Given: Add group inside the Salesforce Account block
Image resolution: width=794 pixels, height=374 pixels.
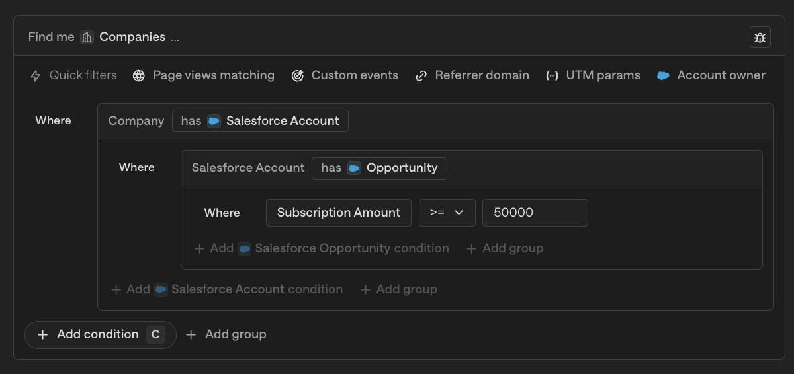Looking at the screenshot, I should click(x=398, y=289).
